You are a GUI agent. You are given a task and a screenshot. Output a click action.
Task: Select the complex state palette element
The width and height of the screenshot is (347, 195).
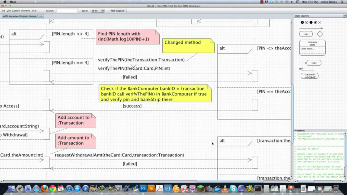click(x=312, y=48)
